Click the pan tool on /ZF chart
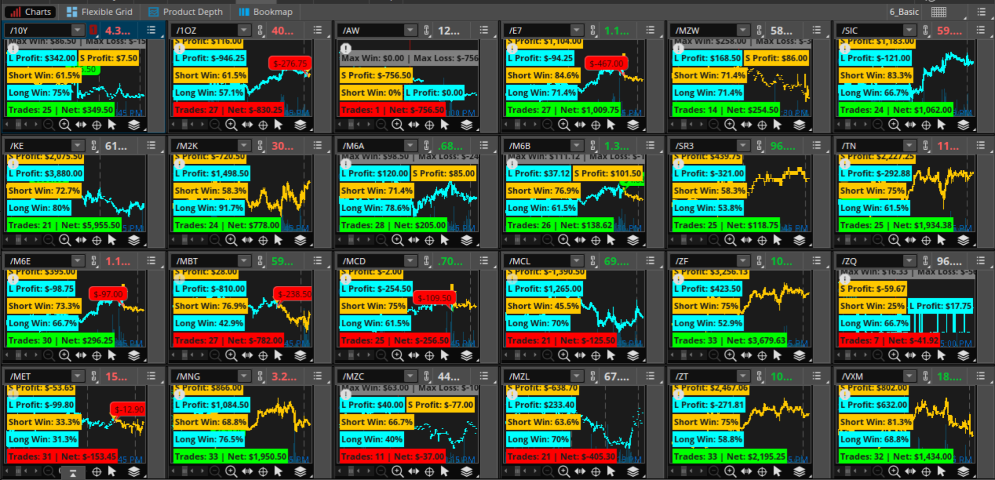Viewport: 995px width, 480px height. pos(746,356)
